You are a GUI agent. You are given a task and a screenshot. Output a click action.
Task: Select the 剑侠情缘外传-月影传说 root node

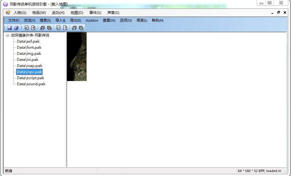pos(30,35)
